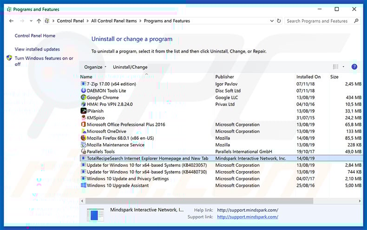Click the Privax Ltd publisher cell
367x230 pixels.
tap(225, 104)
